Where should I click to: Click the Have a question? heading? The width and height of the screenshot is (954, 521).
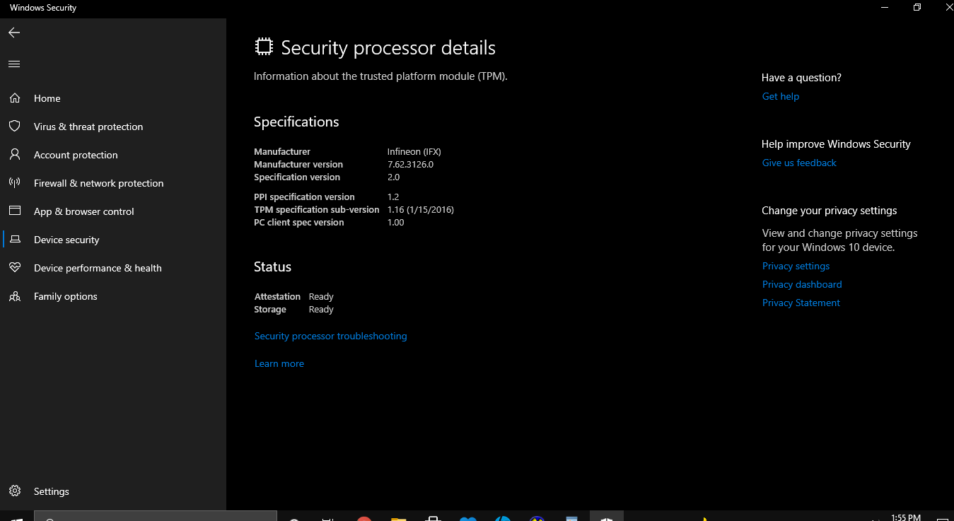(801, 78)
